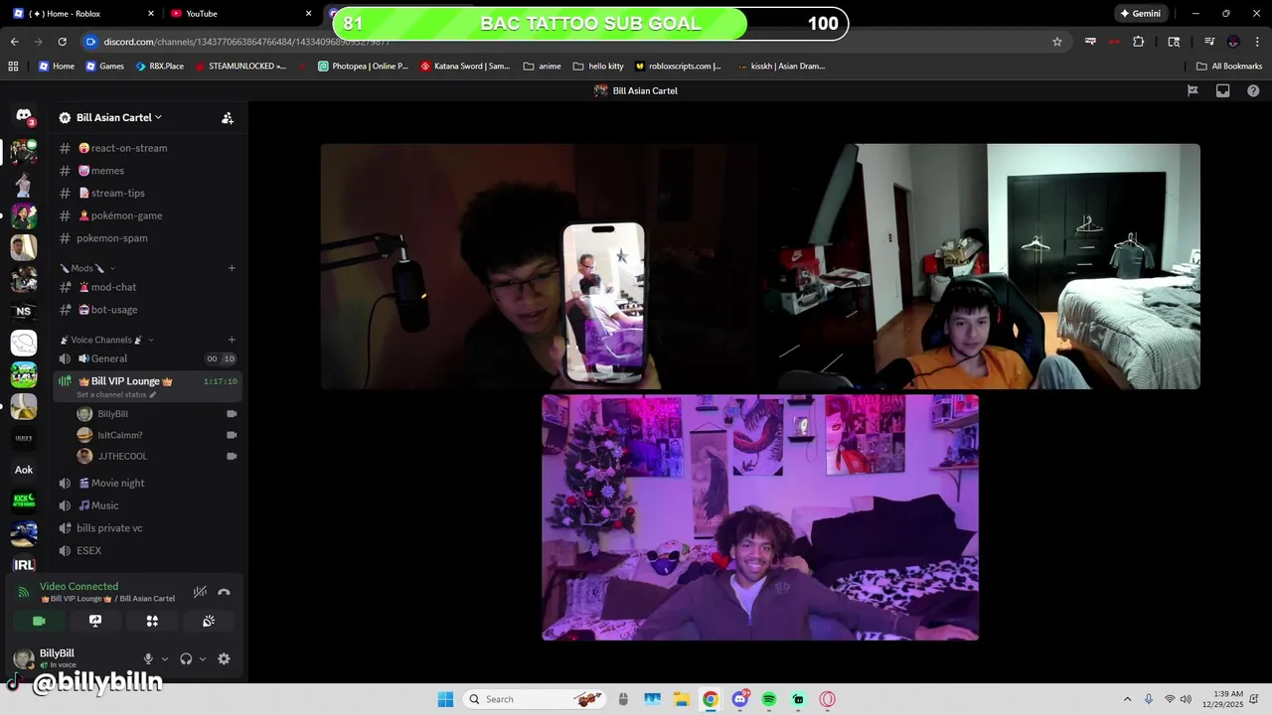Open the checkpoint flag icon in Discord header
This screenshot has height=715, width=1272.
pos(1192,90)
